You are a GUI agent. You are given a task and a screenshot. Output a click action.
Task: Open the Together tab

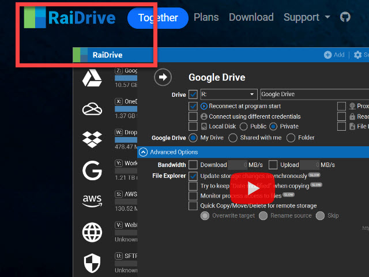click(158, 18)
